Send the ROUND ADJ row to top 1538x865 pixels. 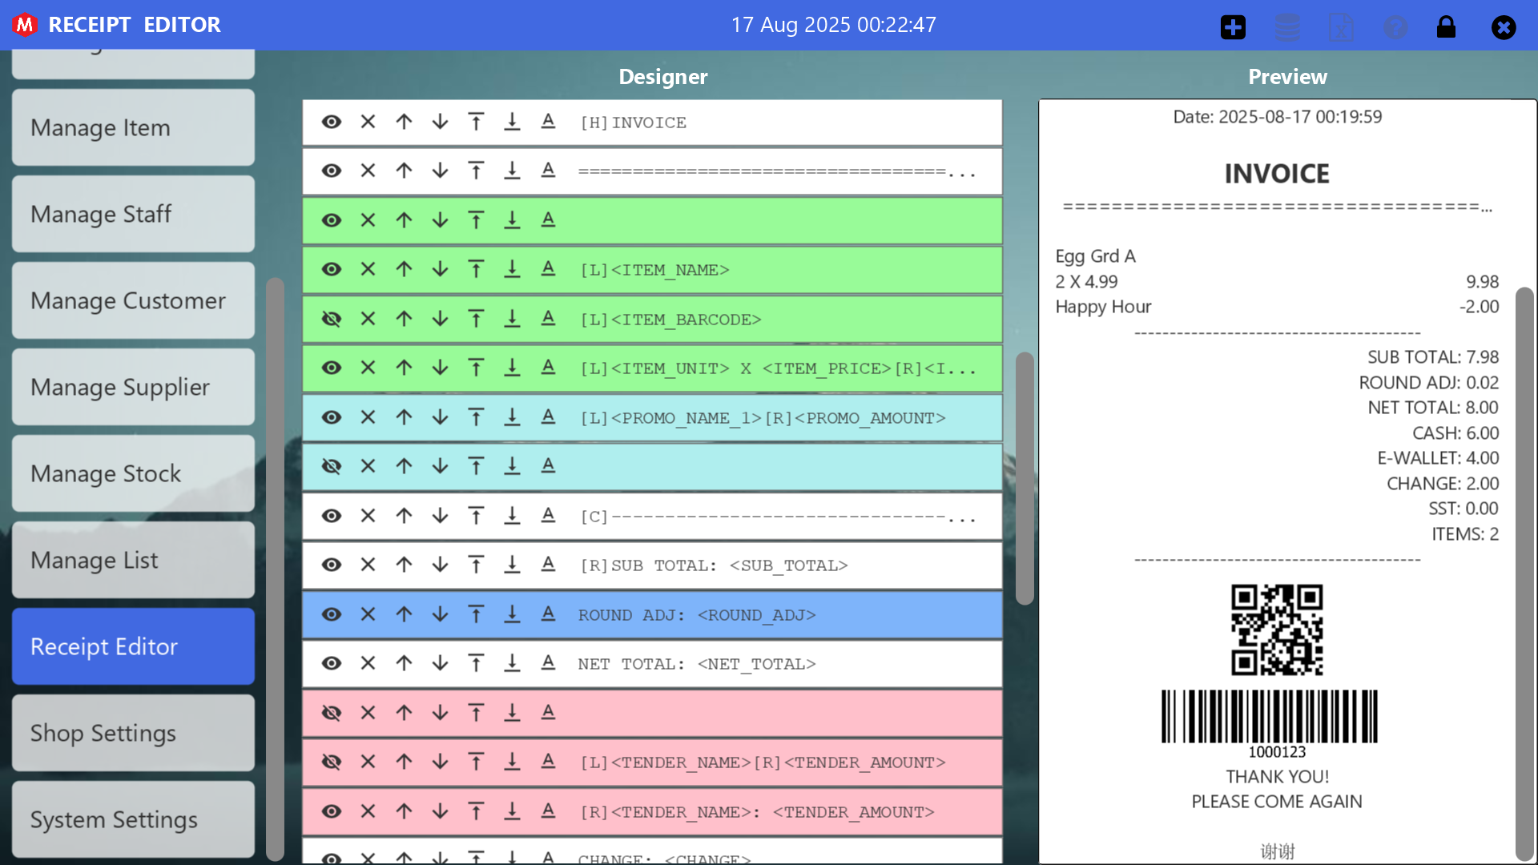[476, 614]
